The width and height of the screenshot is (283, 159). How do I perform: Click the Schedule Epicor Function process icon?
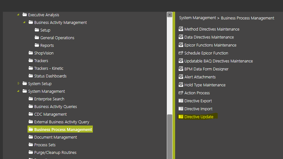[181, 53]
